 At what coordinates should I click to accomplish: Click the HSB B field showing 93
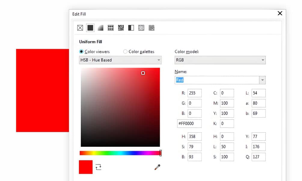pyautogui.click(x=194, y=157)
